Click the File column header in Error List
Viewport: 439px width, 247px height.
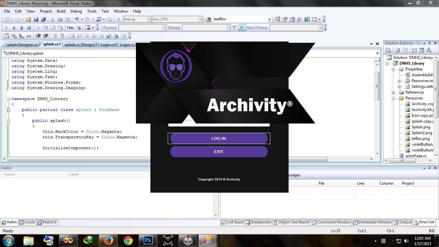[x=336, y=183]
